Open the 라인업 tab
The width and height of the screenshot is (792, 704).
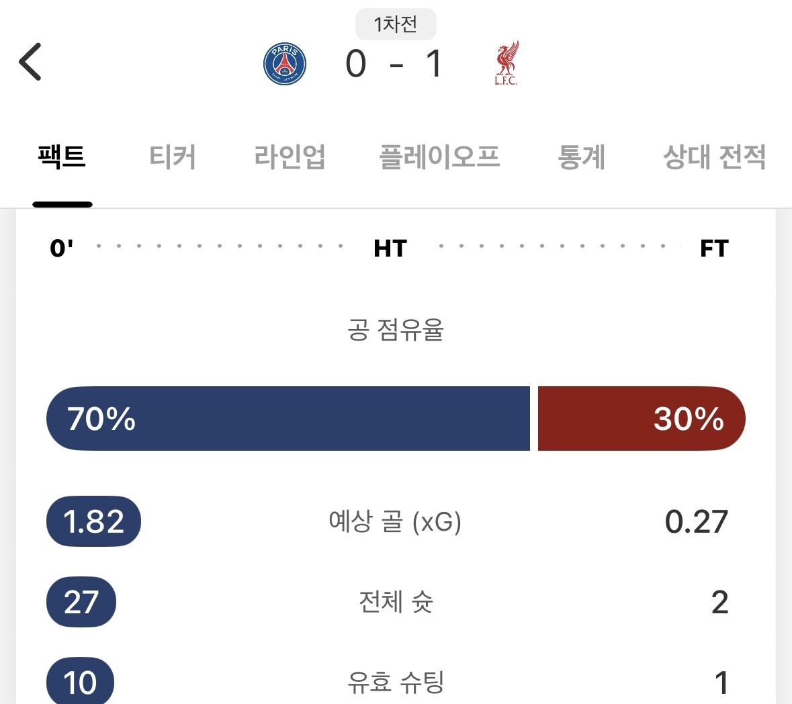[x=290, y=157]
